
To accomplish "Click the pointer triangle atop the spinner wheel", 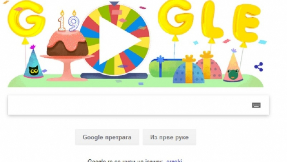I will pos(114,4).
